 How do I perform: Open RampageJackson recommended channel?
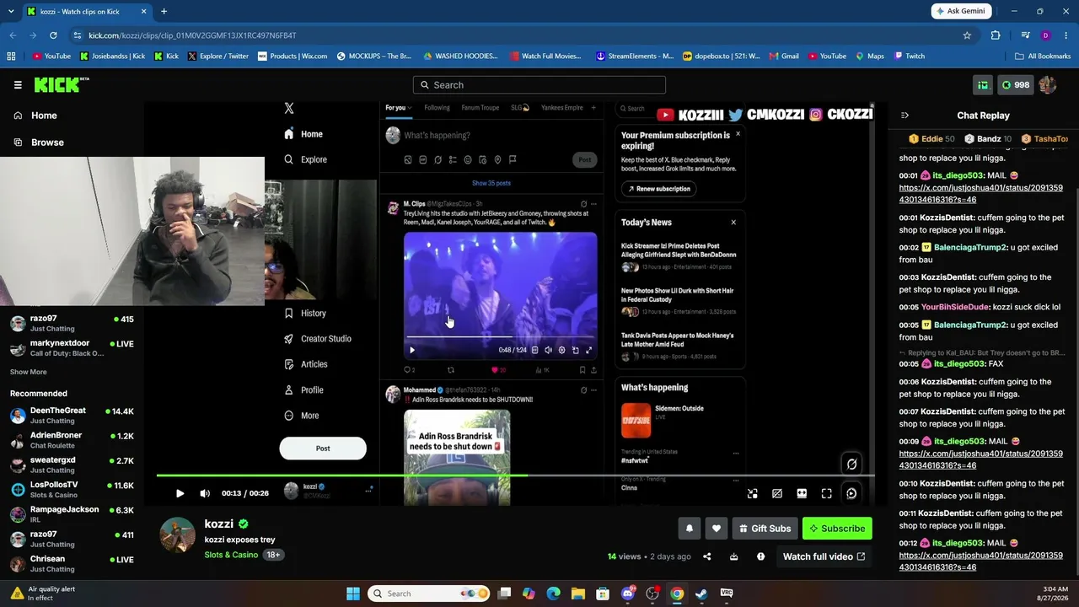click(72, 514)
